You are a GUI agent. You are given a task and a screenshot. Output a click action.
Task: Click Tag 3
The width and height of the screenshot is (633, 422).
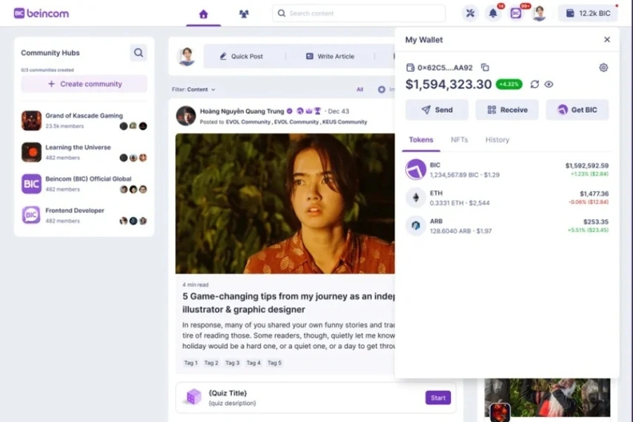click(x=232, y=363)
